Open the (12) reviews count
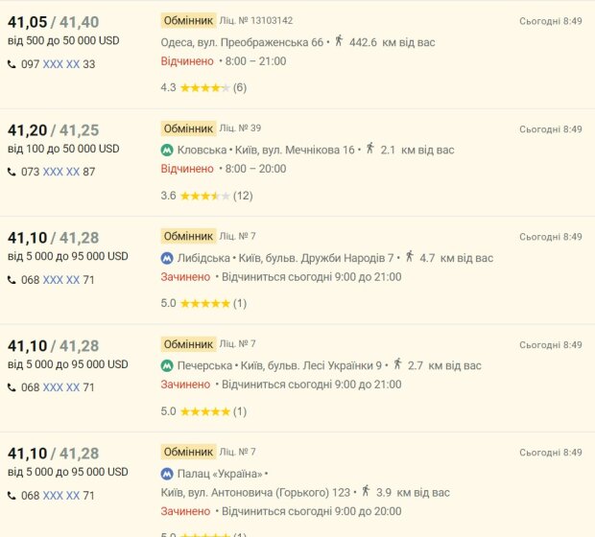 [243, 196]
